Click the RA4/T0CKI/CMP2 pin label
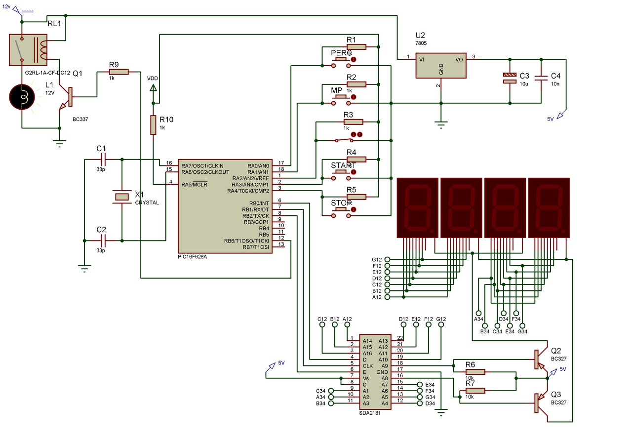Screen dimensions: 632x444 (248, 191)
